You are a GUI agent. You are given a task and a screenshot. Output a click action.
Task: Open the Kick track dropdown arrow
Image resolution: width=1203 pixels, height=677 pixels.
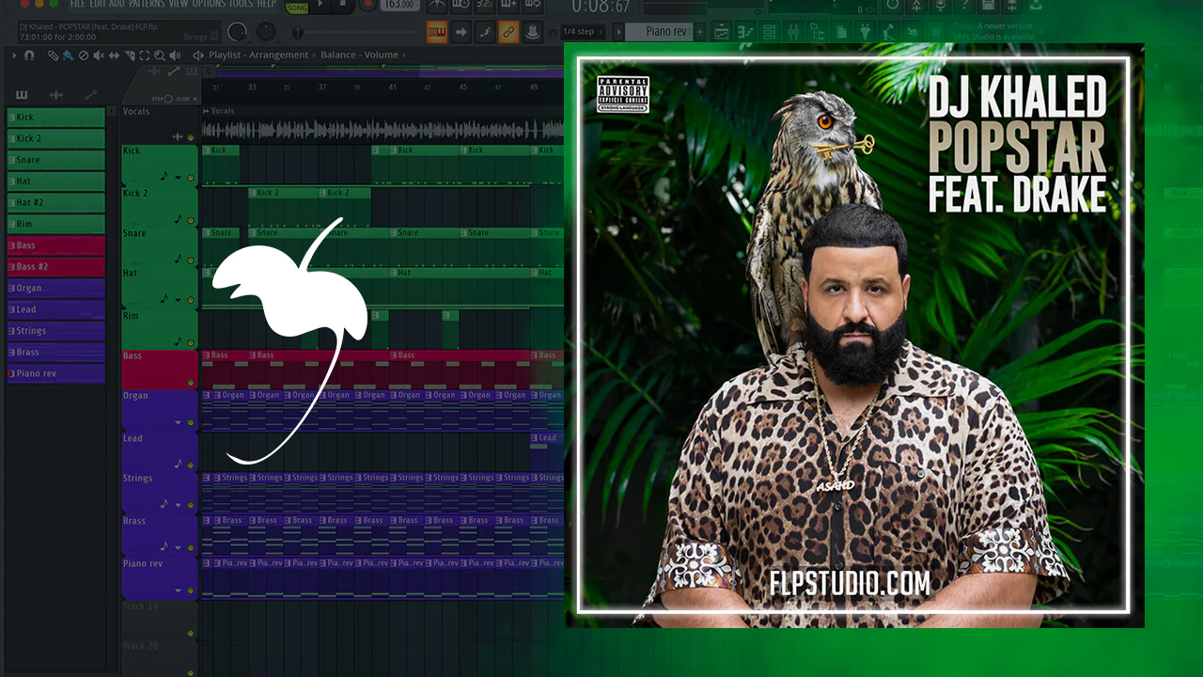point(178,177)
